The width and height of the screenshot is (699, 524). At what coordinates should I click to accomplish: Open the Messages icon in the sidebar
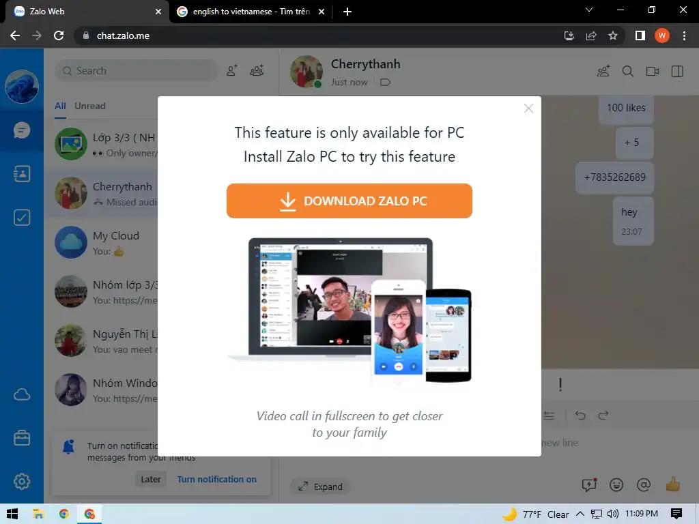point(21,130)
